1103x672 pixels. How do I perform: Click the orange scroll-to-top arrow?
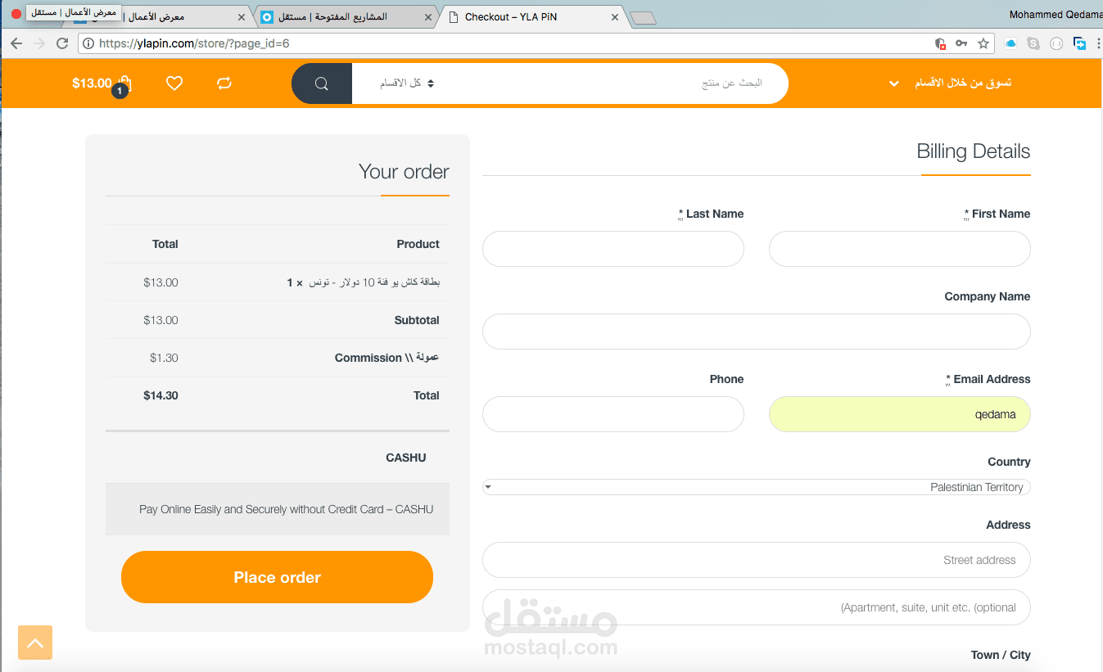[34, 643]
